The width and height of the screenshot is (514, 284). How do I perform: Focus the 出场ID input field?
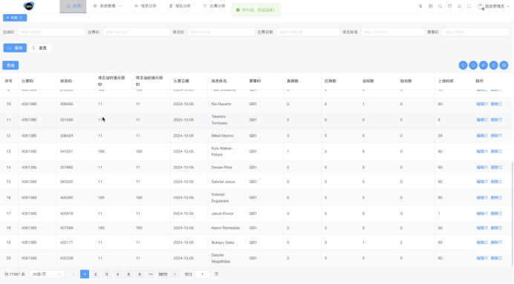[x=51, y=32]
